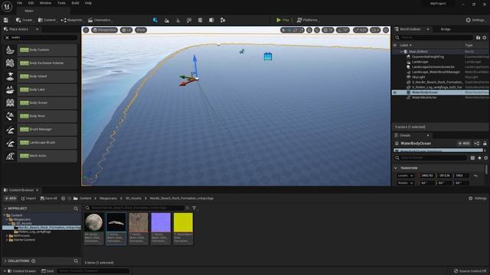Open the Build menu
This screenshot has width=490, height=275.
[x=75, y=3]
